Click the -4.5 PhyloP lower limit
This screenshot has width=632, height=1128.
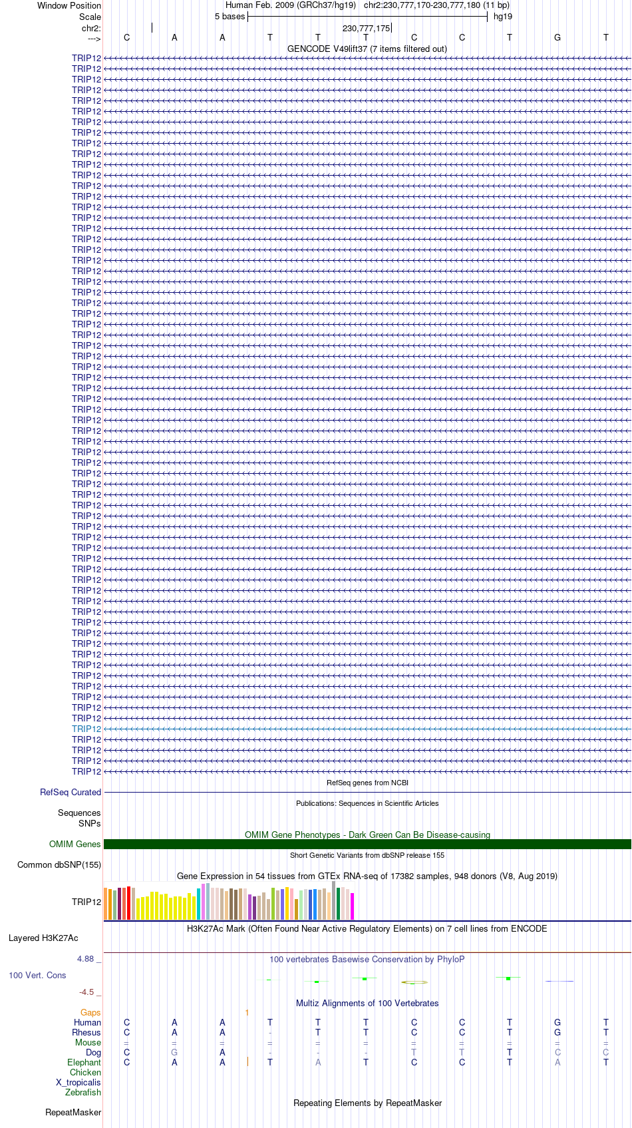click(90, 992)
